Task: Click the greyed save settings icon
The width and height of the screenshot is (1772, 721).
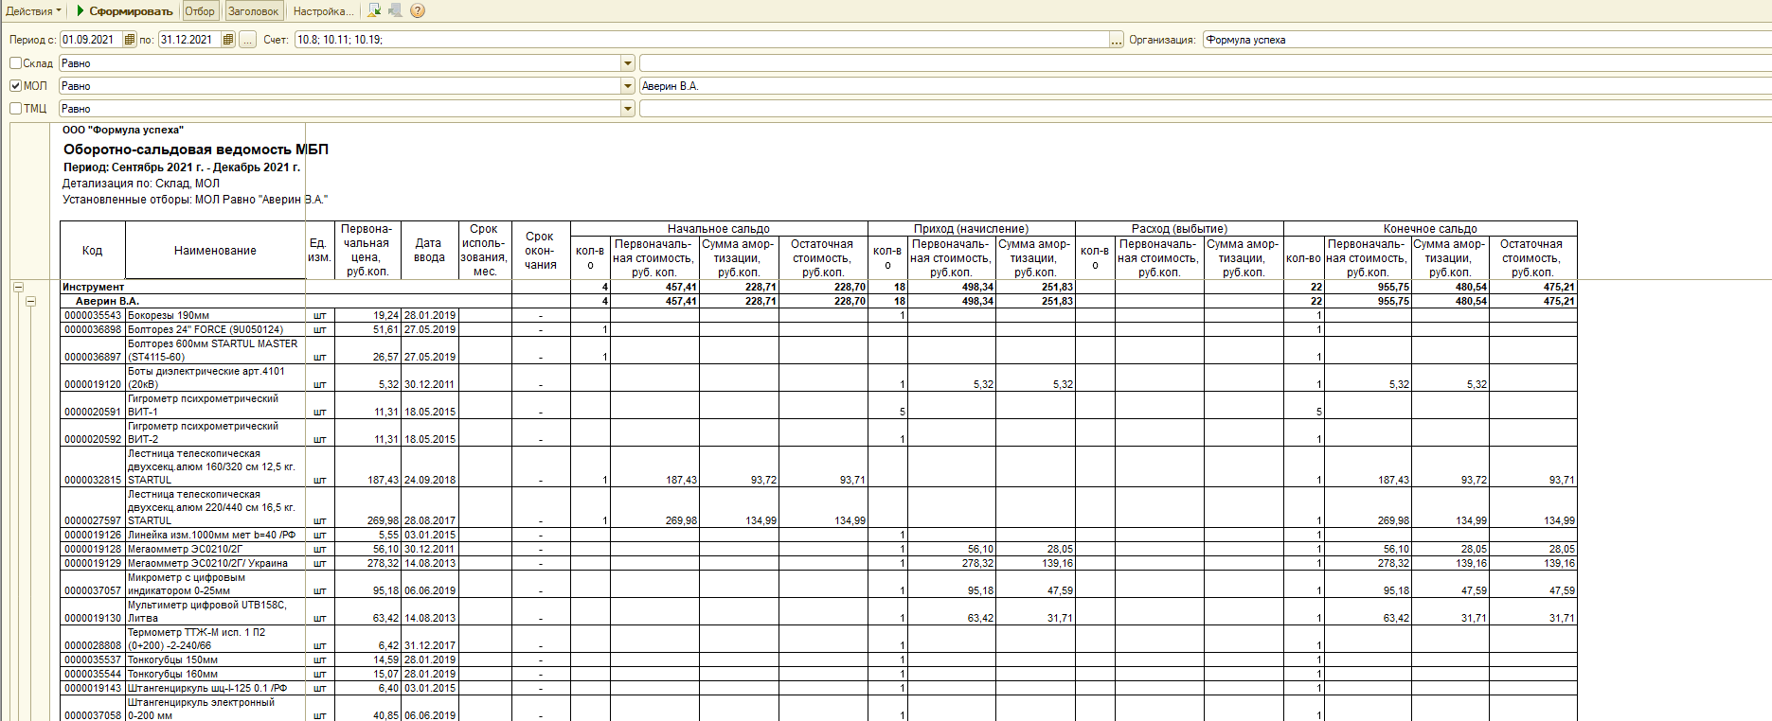Action: 395,11
